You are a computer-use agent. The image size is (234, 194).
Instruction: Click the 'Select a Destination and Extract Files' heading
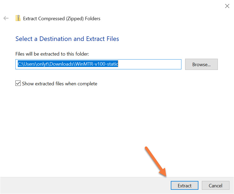pos(67,39)
